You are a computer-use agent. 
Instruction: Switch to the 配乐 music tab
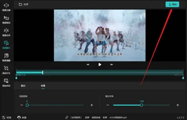point(23,86)
